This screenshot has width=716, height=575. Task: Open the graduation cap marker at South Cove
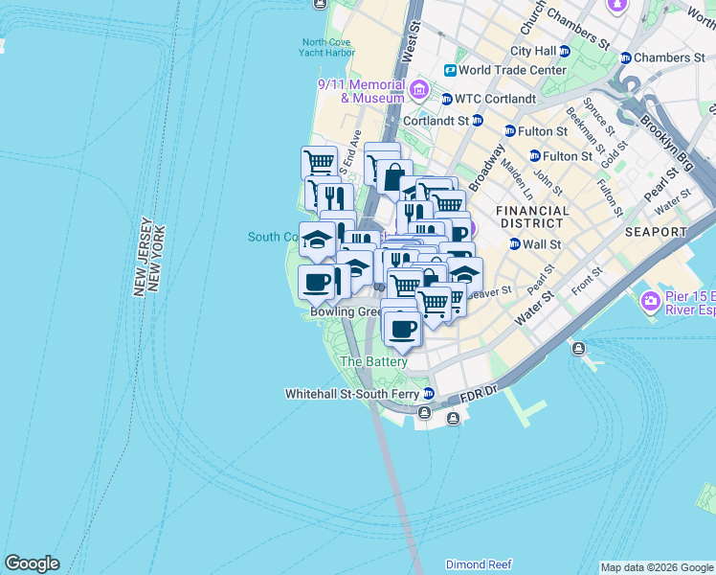click(317, 240)
